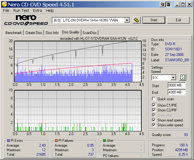This screenshot has width=194, height=160.
Task: Disable Show write speed
Action: (x=154, y=125)
